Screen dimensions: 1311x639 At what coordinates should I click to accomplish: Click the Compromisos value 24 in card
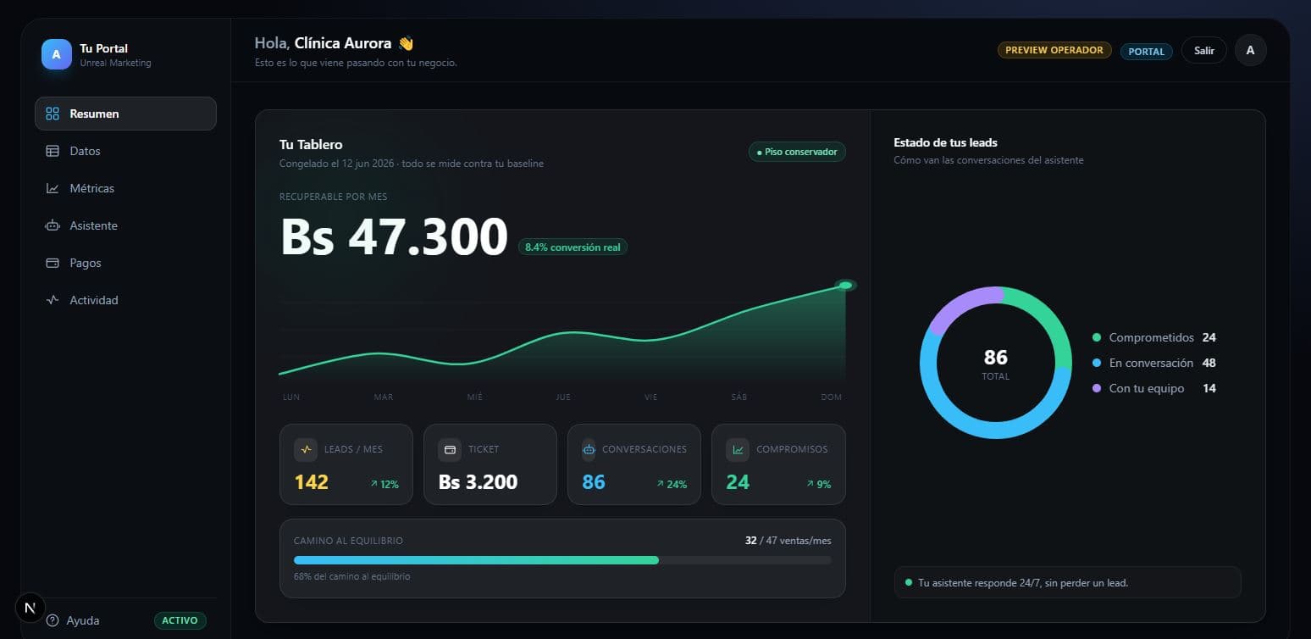pos(738,482)
